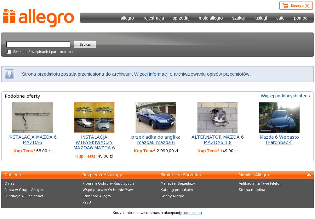
Task: Open Fundacja All For Planet link
Action: click(24, 196)
